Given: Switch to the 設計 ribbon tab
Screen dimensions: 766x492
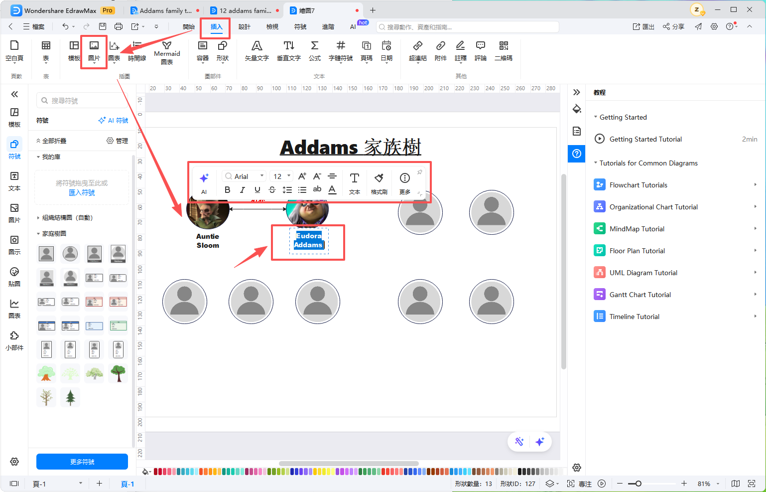Looking at the screenshot, I should (244, 27).
